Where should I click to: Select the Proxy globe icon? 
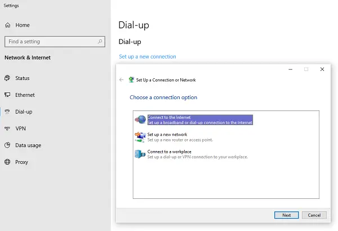click(7, 162)
